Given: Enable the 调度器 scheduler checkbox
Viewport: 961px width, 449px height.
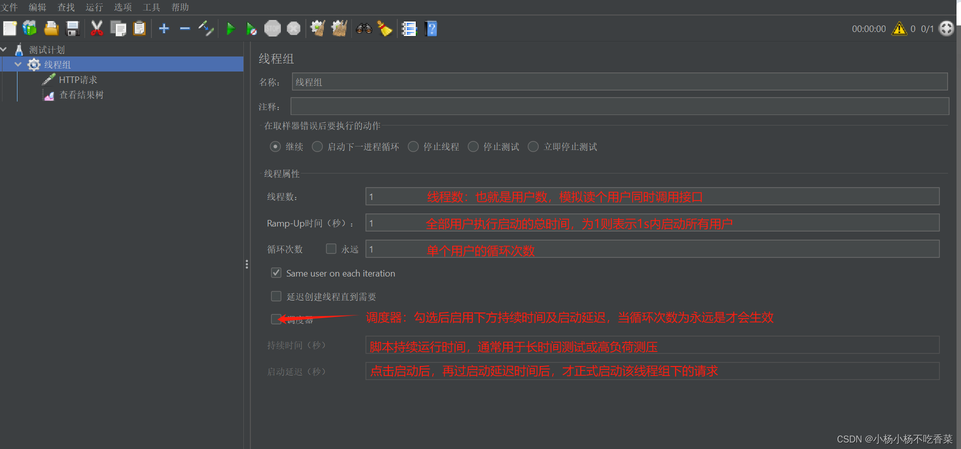Looking at the screenshot, I should pos(276,319).
